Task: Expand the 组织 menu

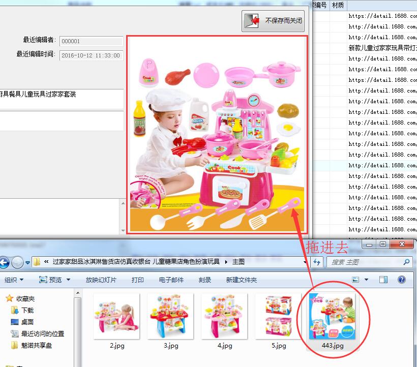Action: click(15, 280)
